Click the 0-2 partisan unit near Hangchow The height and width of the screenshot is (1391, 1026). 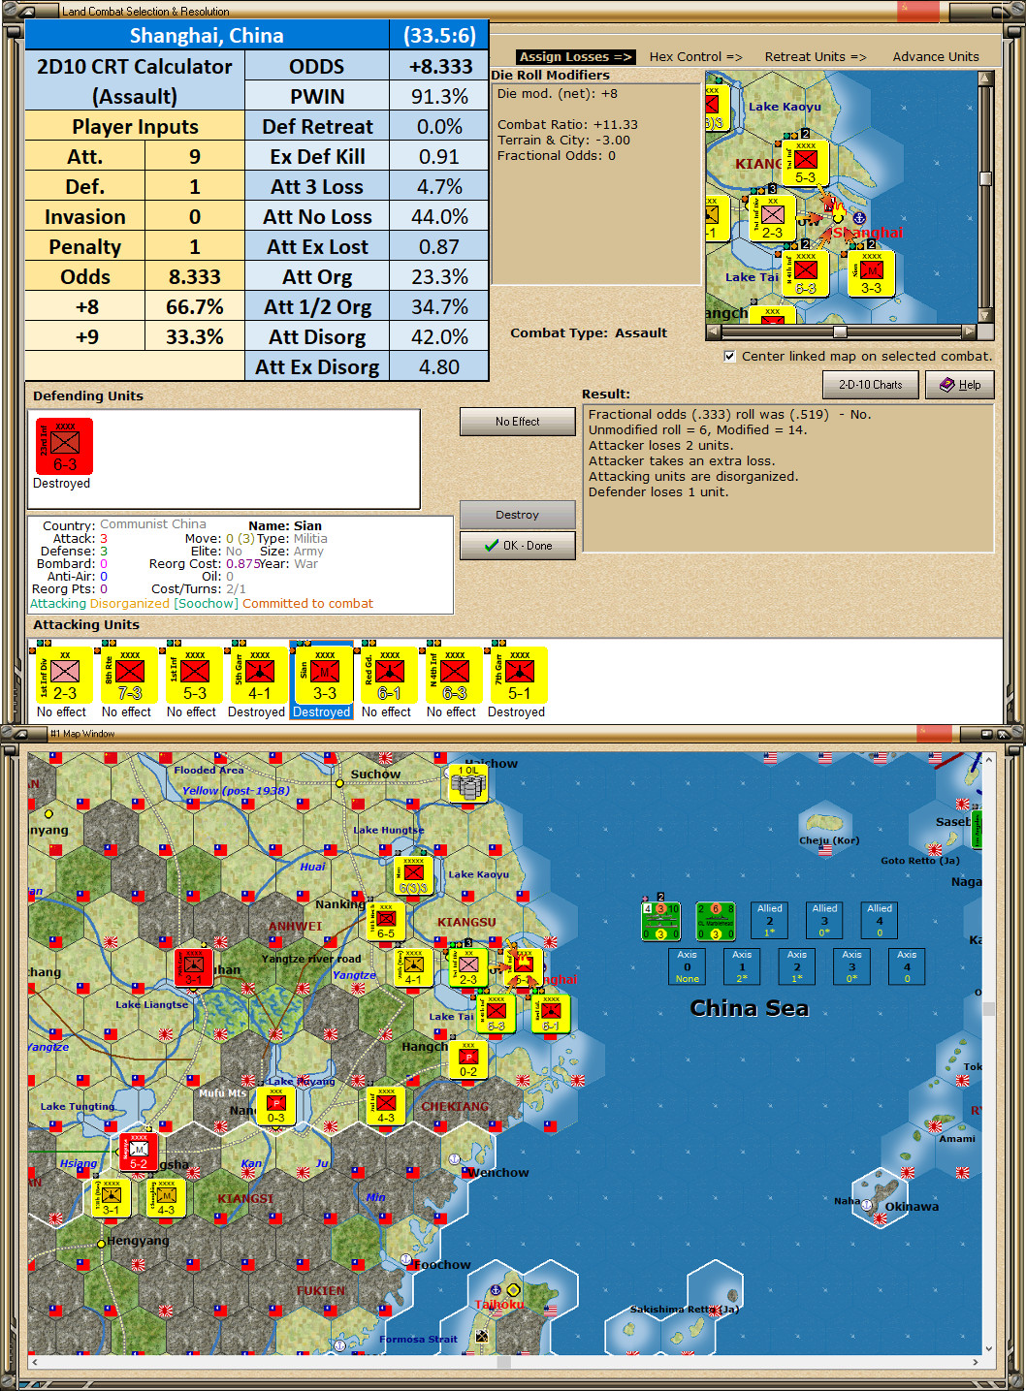point(468,1059)
